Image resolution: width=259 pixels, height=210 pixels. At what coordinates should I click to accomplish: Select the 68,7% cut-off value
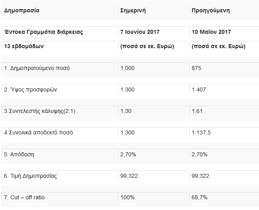click(199, 197)
